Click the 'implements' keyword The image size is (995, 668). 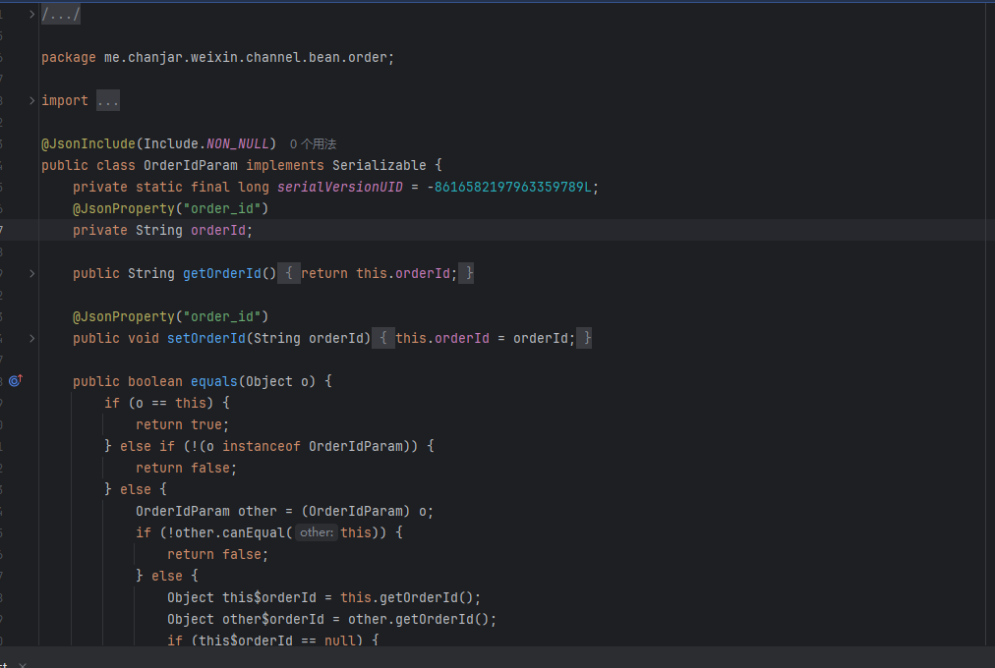coord(285,165)
